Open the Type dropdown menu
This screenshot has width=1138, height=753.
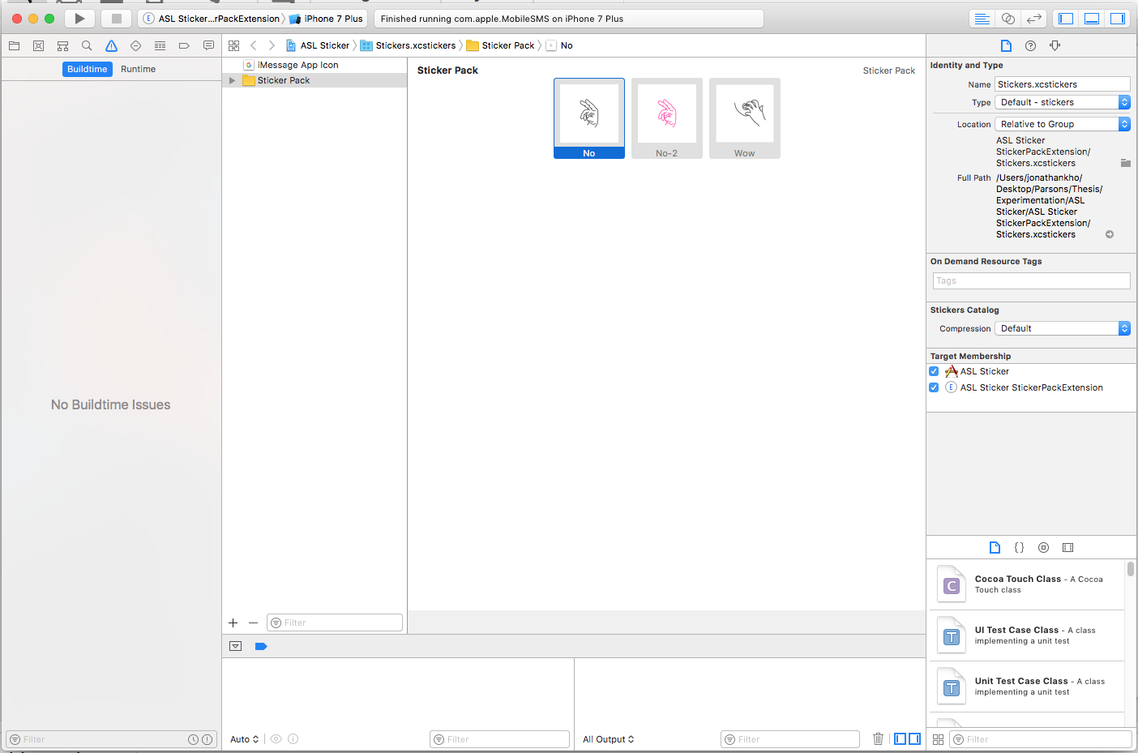tap(1062, 102)
